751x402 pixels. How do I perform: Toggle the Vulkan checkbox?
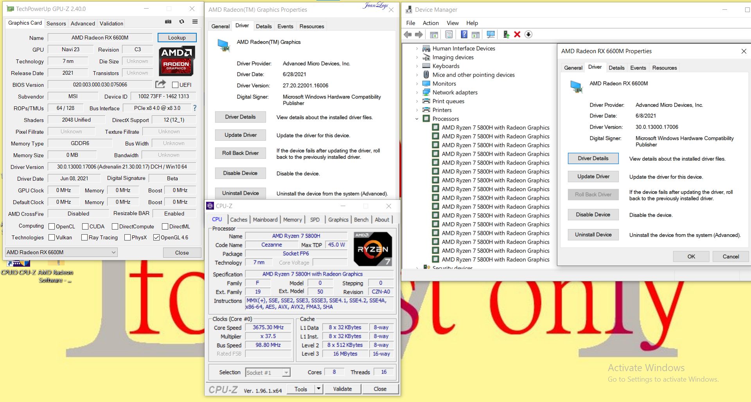click(52, 237)
